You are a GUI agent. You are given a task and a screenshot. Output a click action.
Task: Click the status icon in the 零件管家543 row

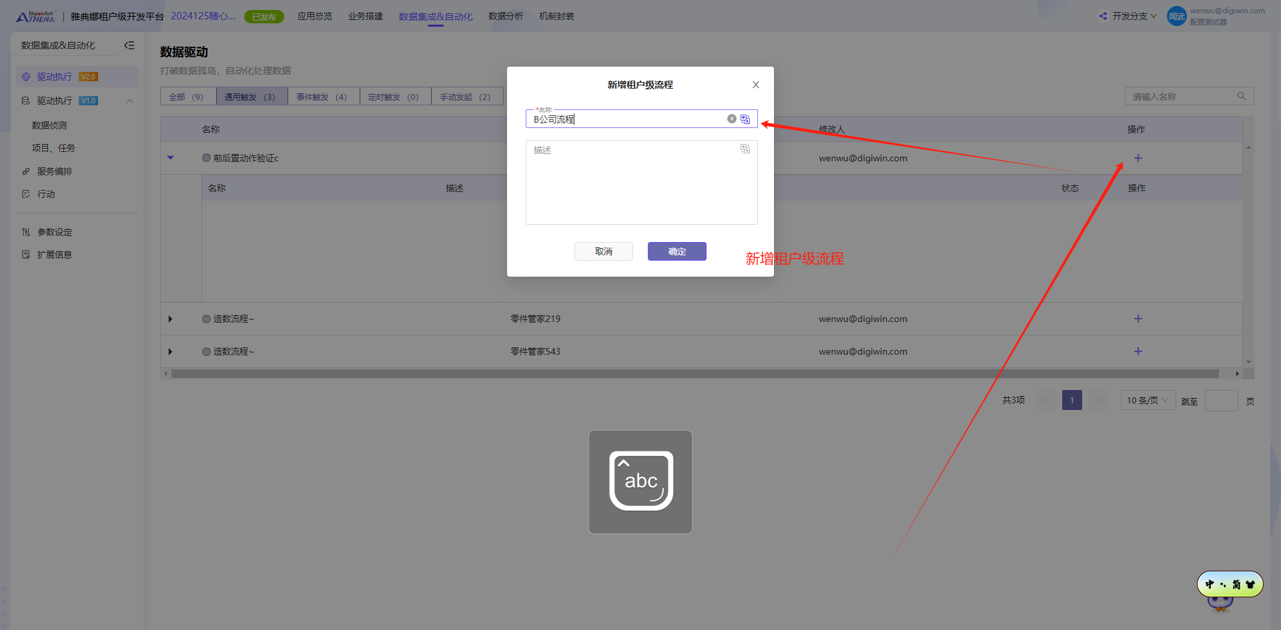tap(206, 351)
